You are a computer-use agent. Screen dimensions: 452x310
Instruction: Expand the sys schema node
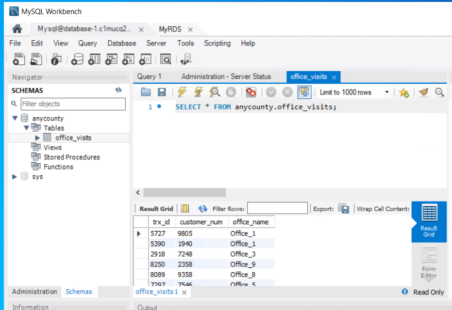[x=15, y=176]
